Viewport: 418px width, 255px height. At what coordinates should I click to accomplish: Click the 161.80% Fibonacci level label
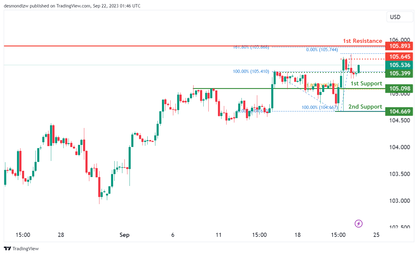251,47
